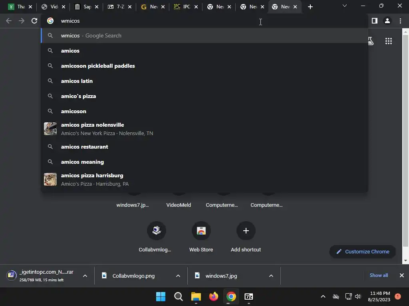Screen dimensions: 409x306
Task: Close the active New Tab
Action: click(x=295, y=7)
